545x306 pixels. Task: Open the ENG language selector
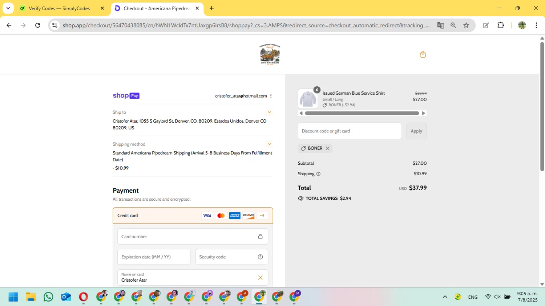point(473,297)
